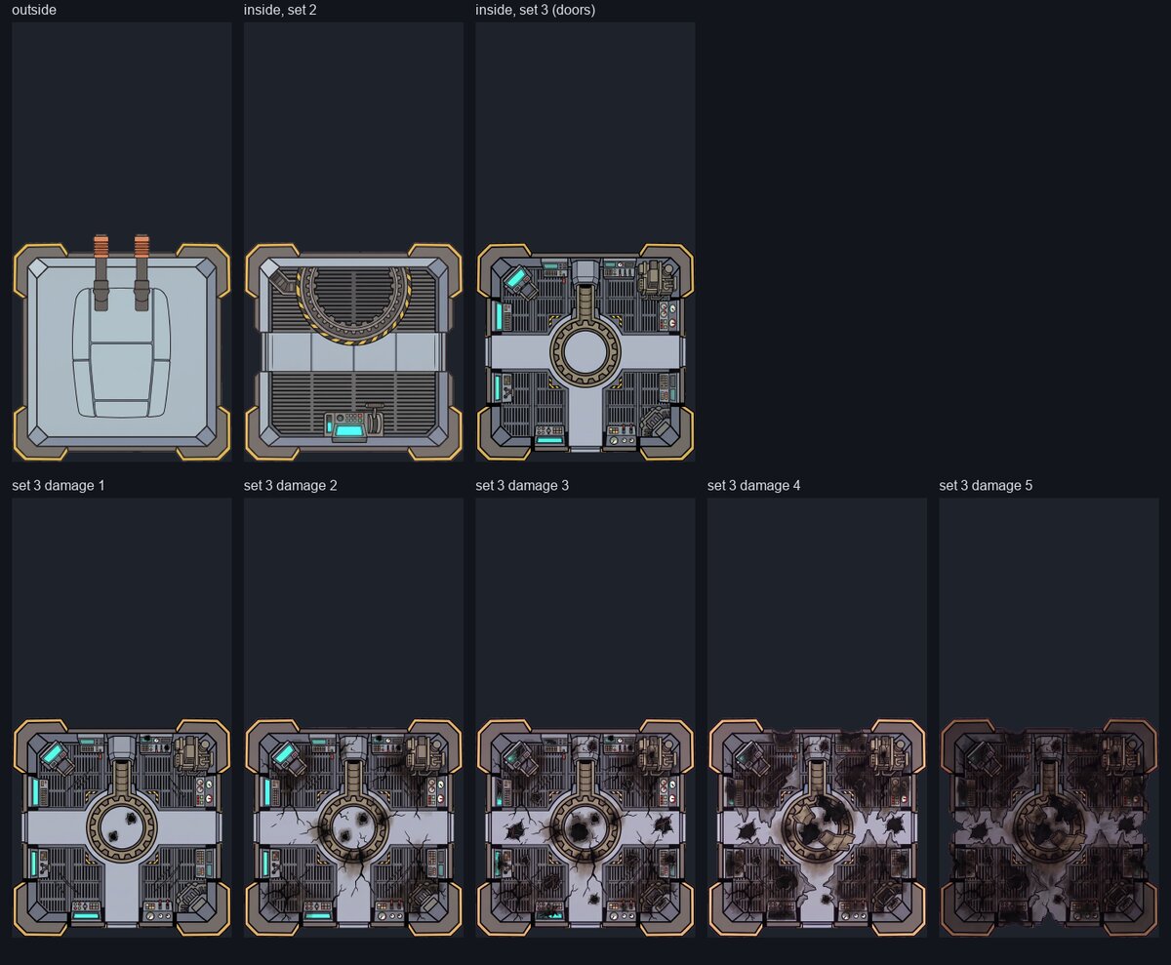Open the set 3 damage 5 sprite
This screenshot has height=965, width=1171.
point(1049,718)
